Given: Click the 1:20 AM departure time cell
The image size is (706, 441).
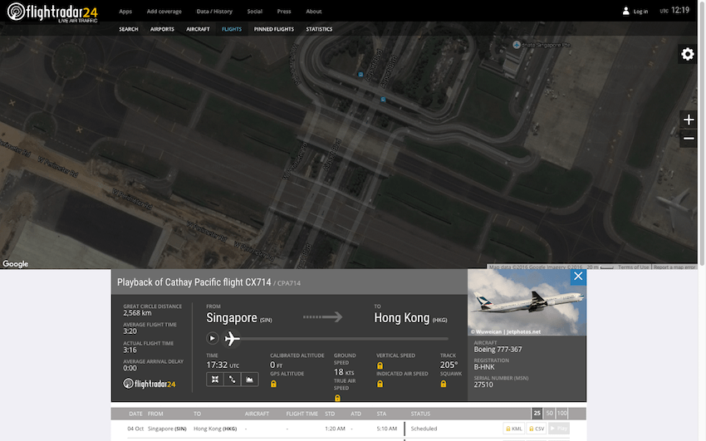Looking at the screenshot, I should click(335, 429).
